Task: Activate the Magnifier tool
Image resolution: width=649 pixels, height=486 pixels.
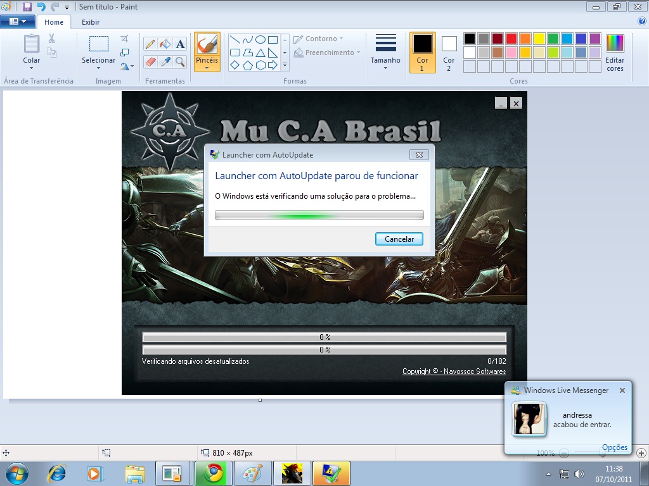Action: click(181, 61)
